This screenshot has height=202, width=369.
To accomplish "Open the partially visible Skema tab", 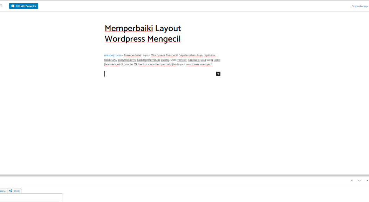I will pos(3,191).
